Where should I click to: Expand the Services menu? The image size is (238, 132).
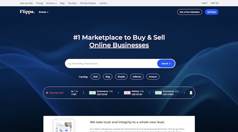tap(52, 3)
